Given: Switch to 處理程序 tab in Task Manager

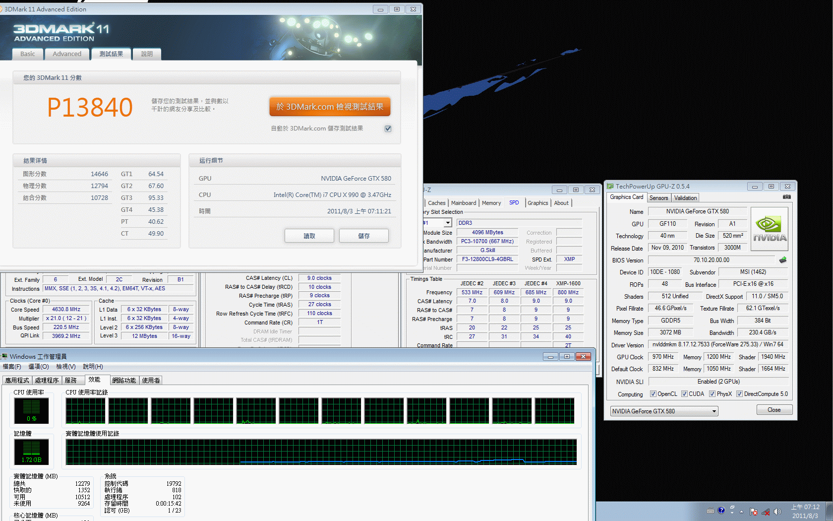Looking at the screenshot, I should point(47,381).
